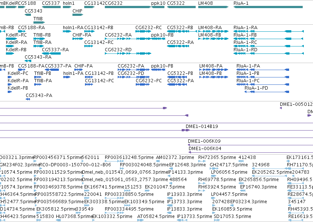Click the CG6232 gene bar in top track
The height and width of the screenshot is (222, 313).
[128, 7]
